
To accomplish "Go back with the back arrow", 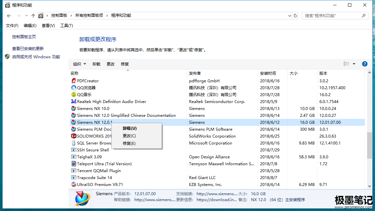I will point(9,16).
